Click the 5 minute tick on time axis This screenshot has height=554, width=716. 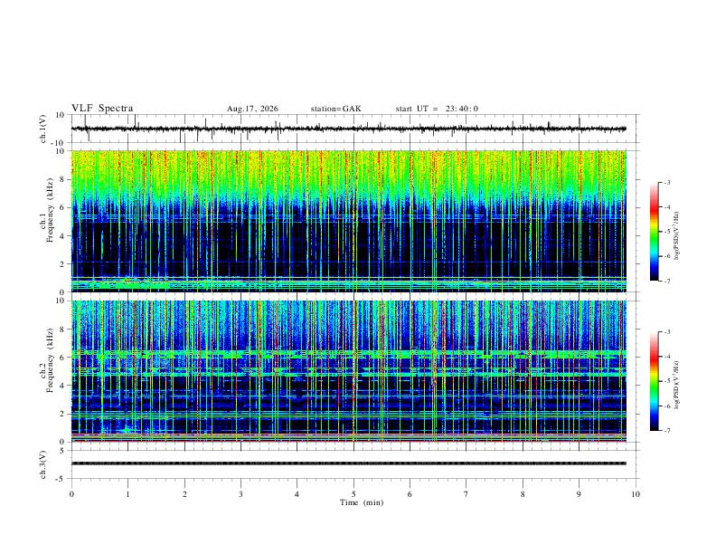click(353, 494)
